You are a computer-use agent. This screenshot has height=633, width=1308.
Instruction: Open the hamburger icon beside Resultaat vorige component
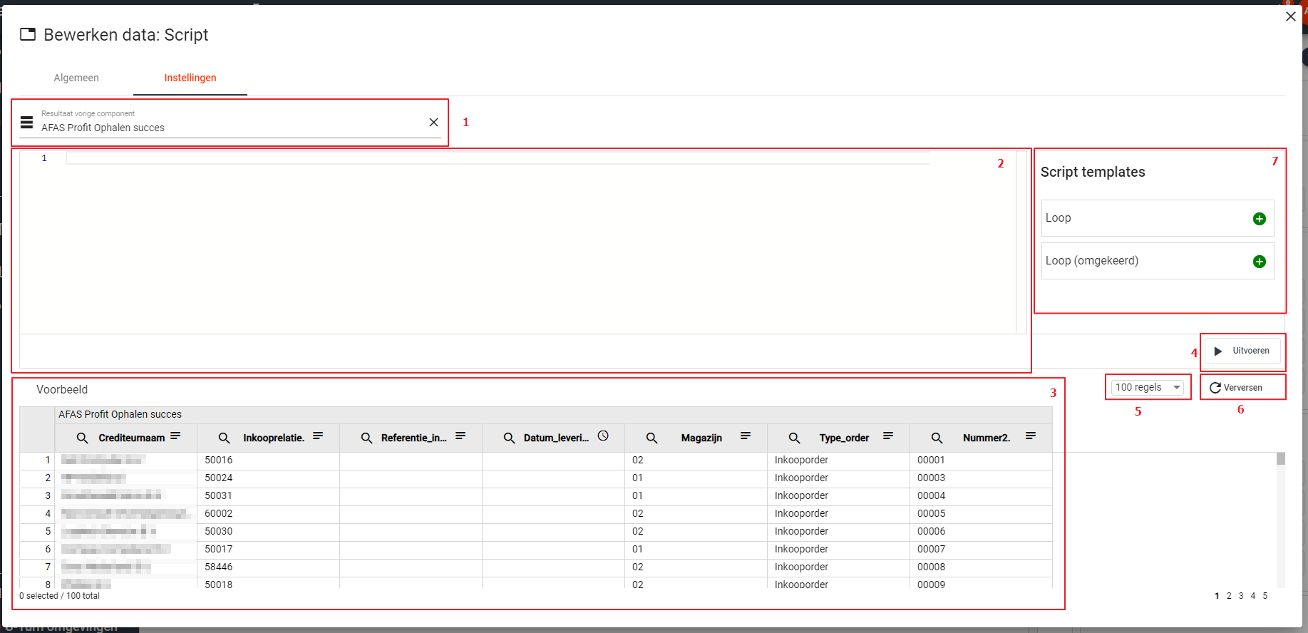[x=27, y=123]
